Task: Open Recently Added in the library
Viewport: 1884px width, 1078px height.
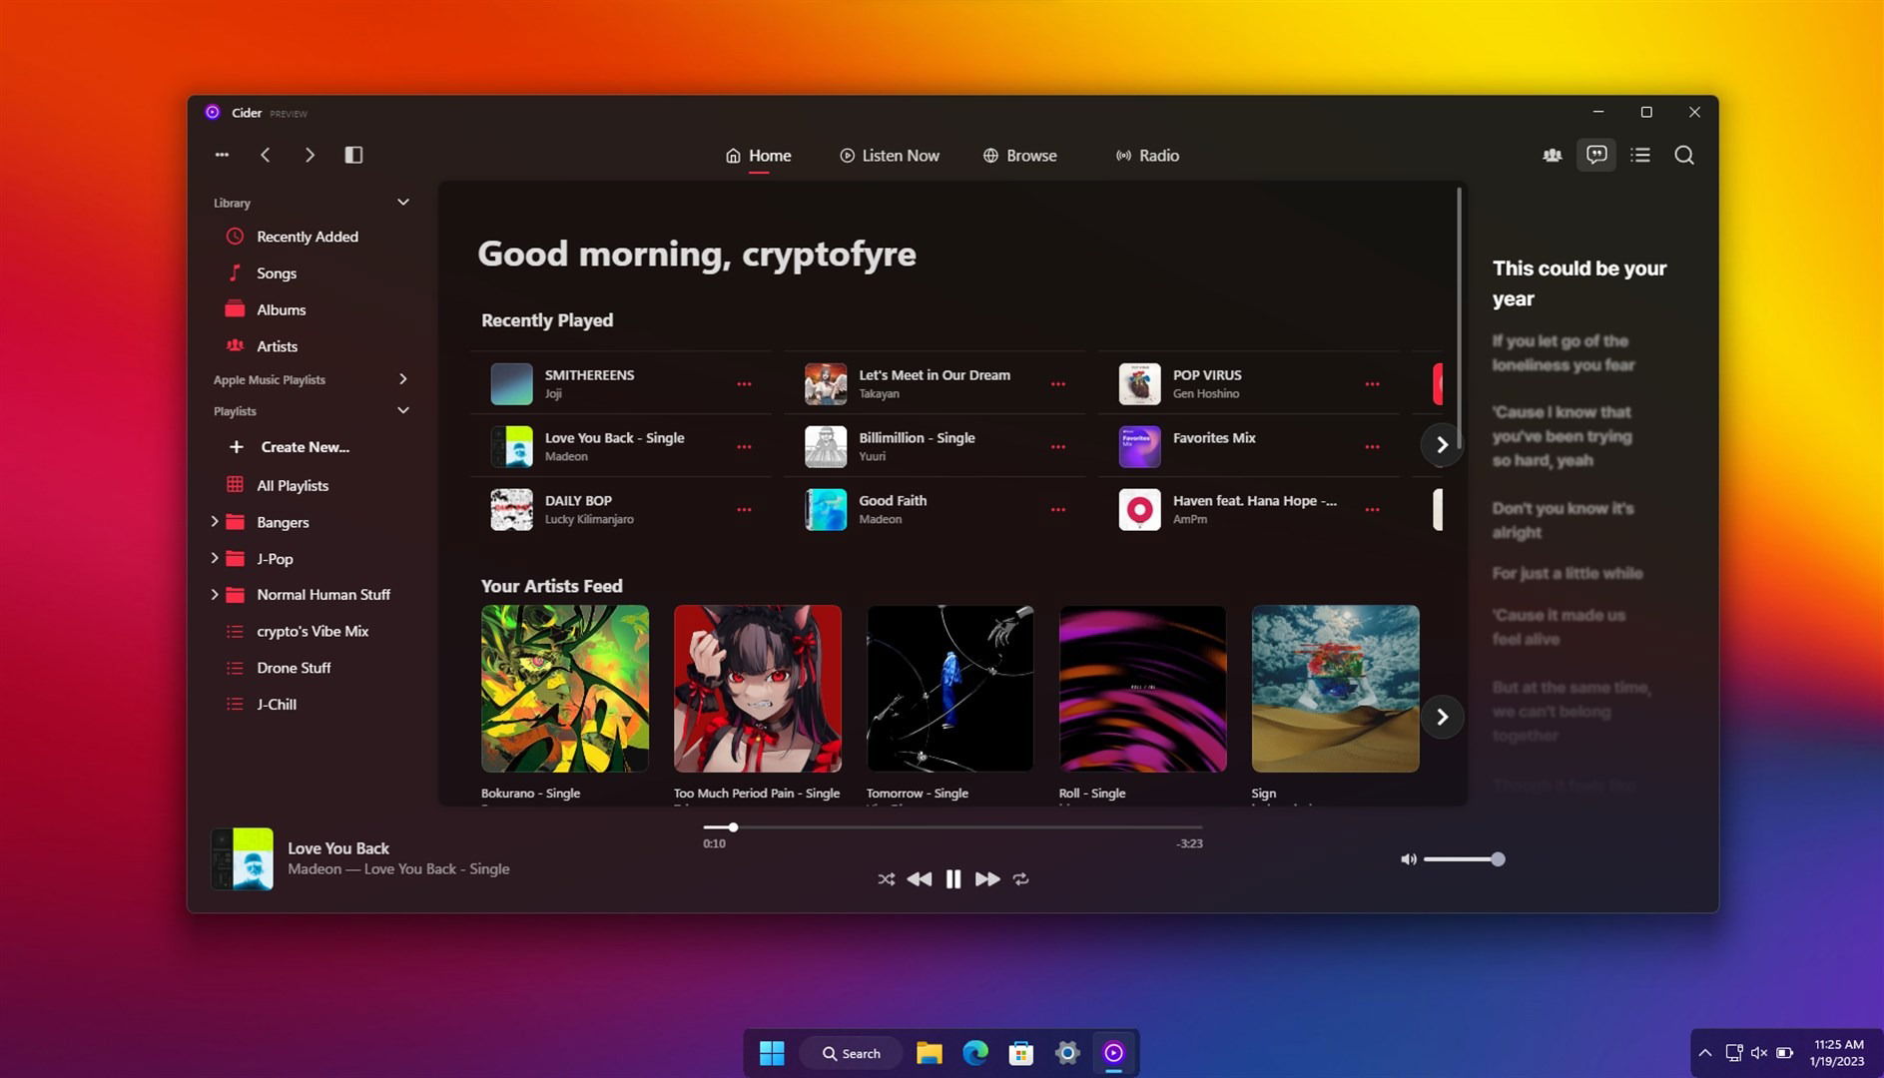Action: tap(308, 237)
